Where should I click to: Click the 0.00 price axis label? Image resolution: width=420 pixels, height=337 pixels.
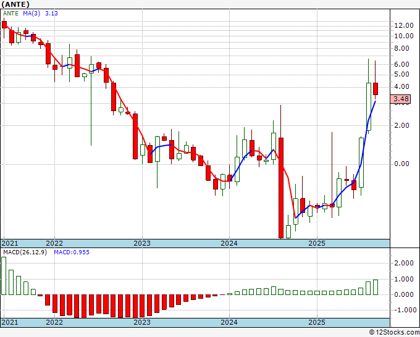click(x=401, y=164)
